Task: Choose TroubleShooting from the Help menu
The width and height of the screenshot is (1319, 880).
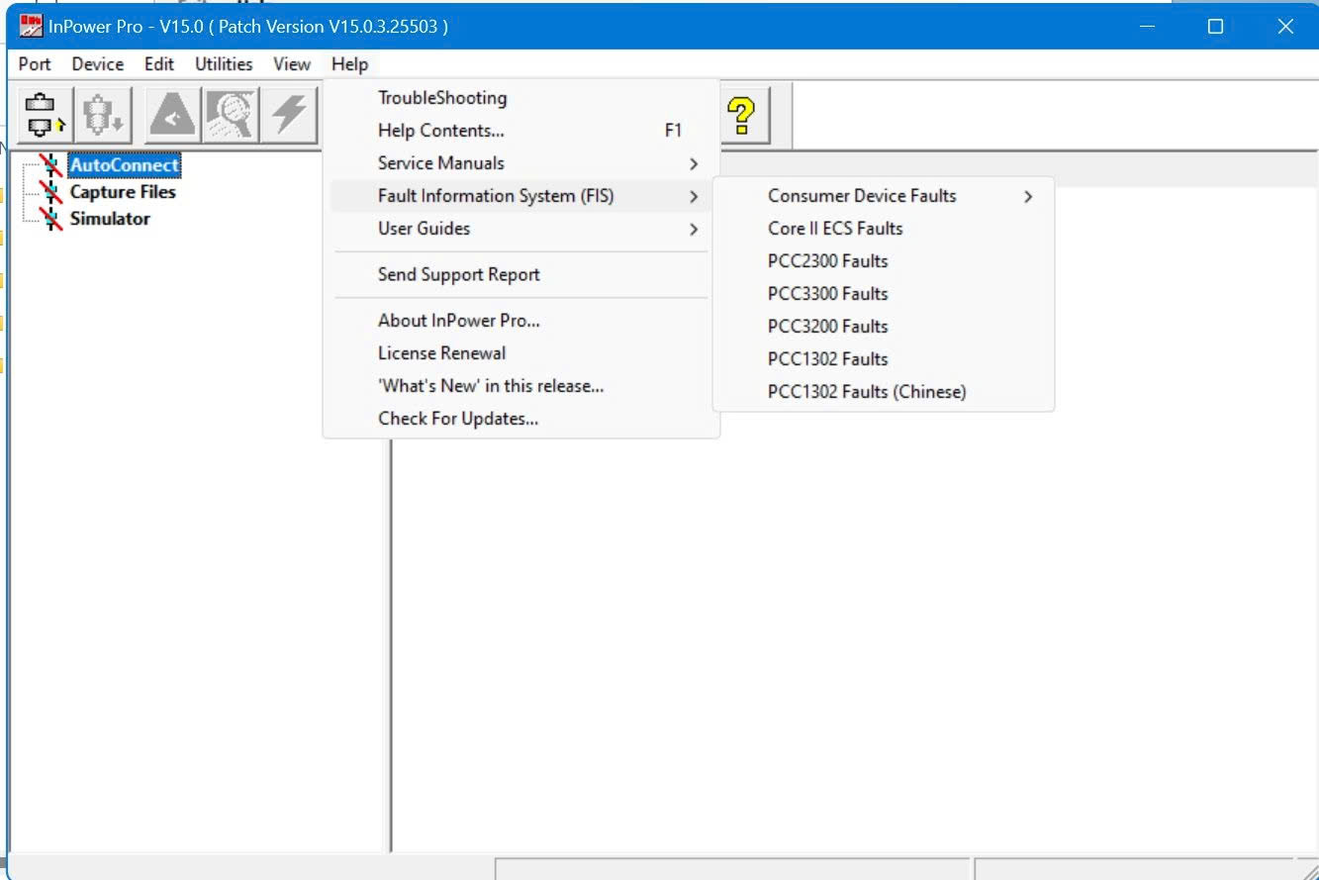Action: tap(520, 98)
